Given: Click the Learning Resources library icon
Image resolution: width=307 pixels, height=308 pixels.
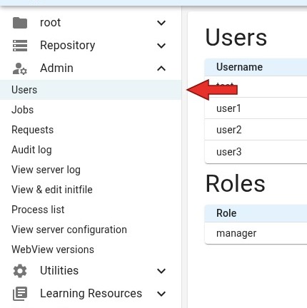Looking at the screenshot, I should tap(20, 294).
